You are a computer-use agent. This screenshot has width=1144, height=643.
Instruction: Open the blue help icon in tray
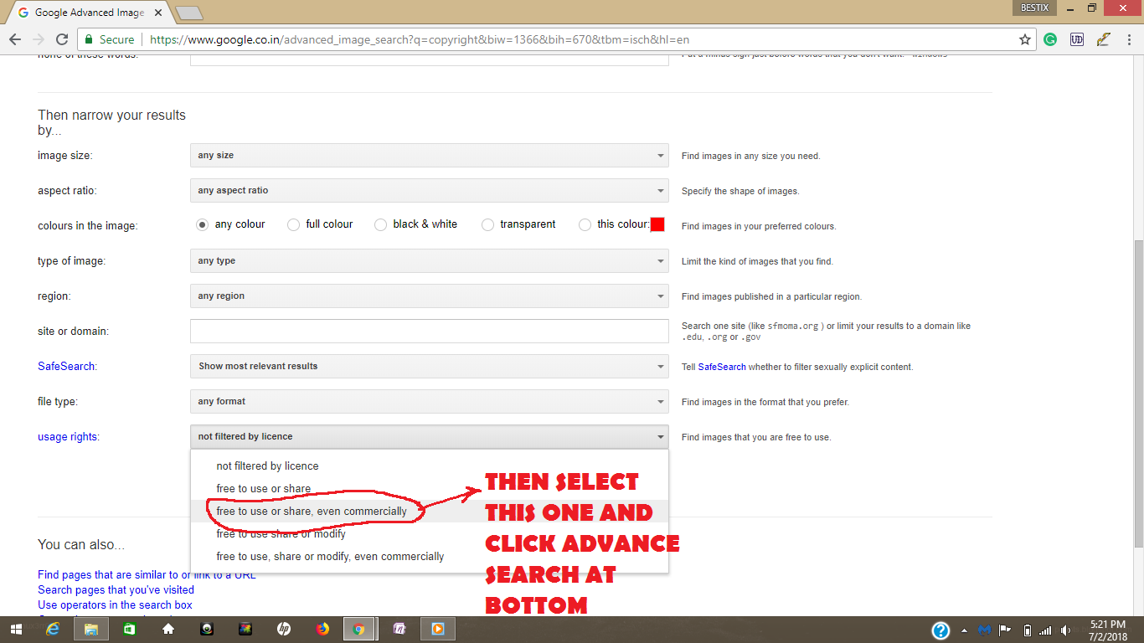pos(940,630)
